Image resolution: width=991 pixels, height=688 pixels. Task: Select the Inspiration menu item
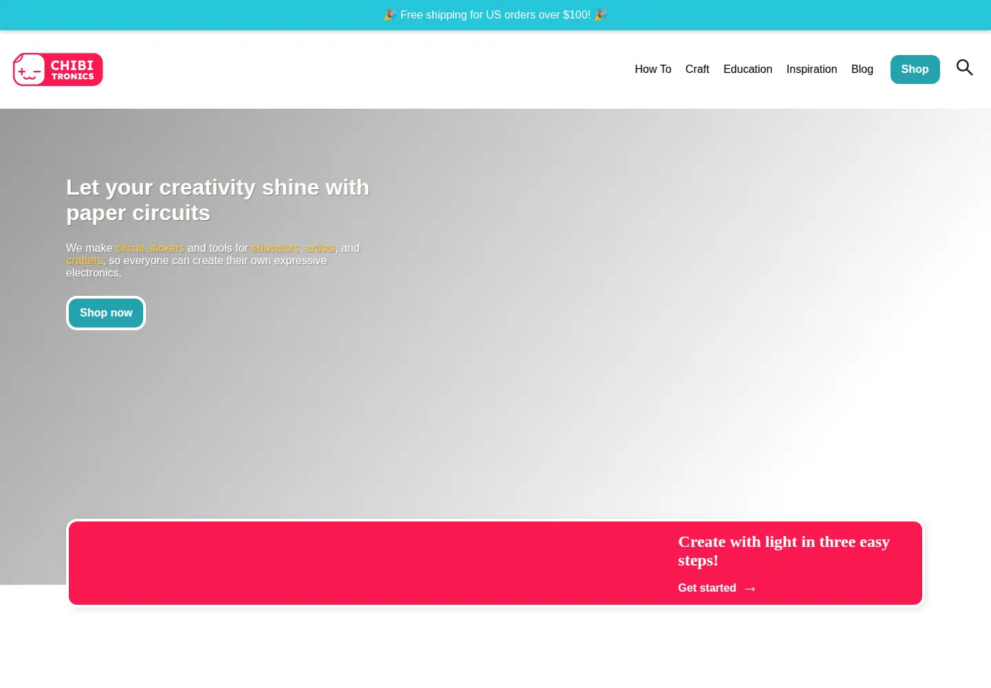coord(811,69)
